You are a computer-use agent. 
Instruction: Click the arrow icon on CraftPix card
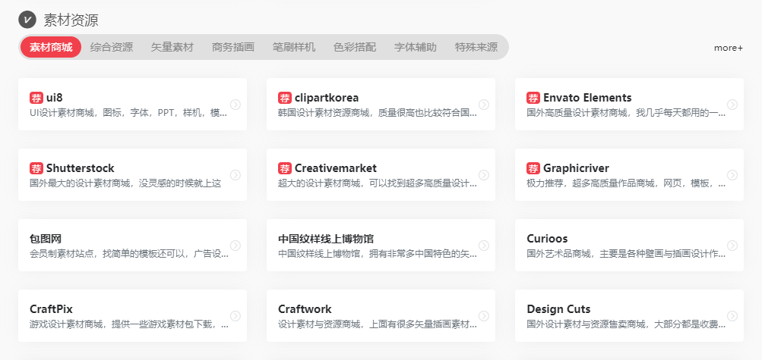pos(236,316)
